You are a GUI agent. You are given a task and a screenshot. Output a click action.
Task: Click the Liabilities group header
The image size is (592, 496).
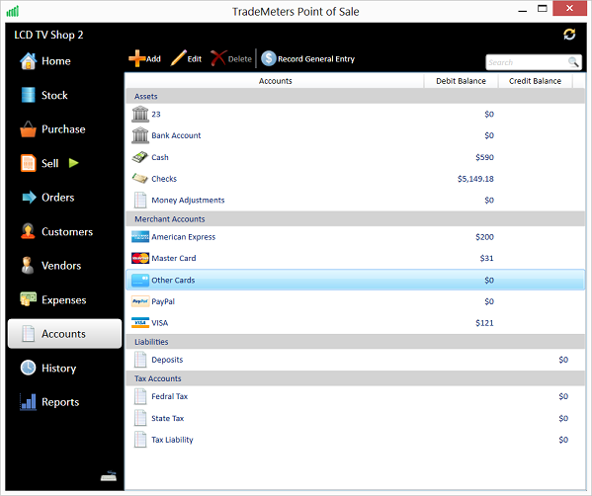(x=355, y=342)
